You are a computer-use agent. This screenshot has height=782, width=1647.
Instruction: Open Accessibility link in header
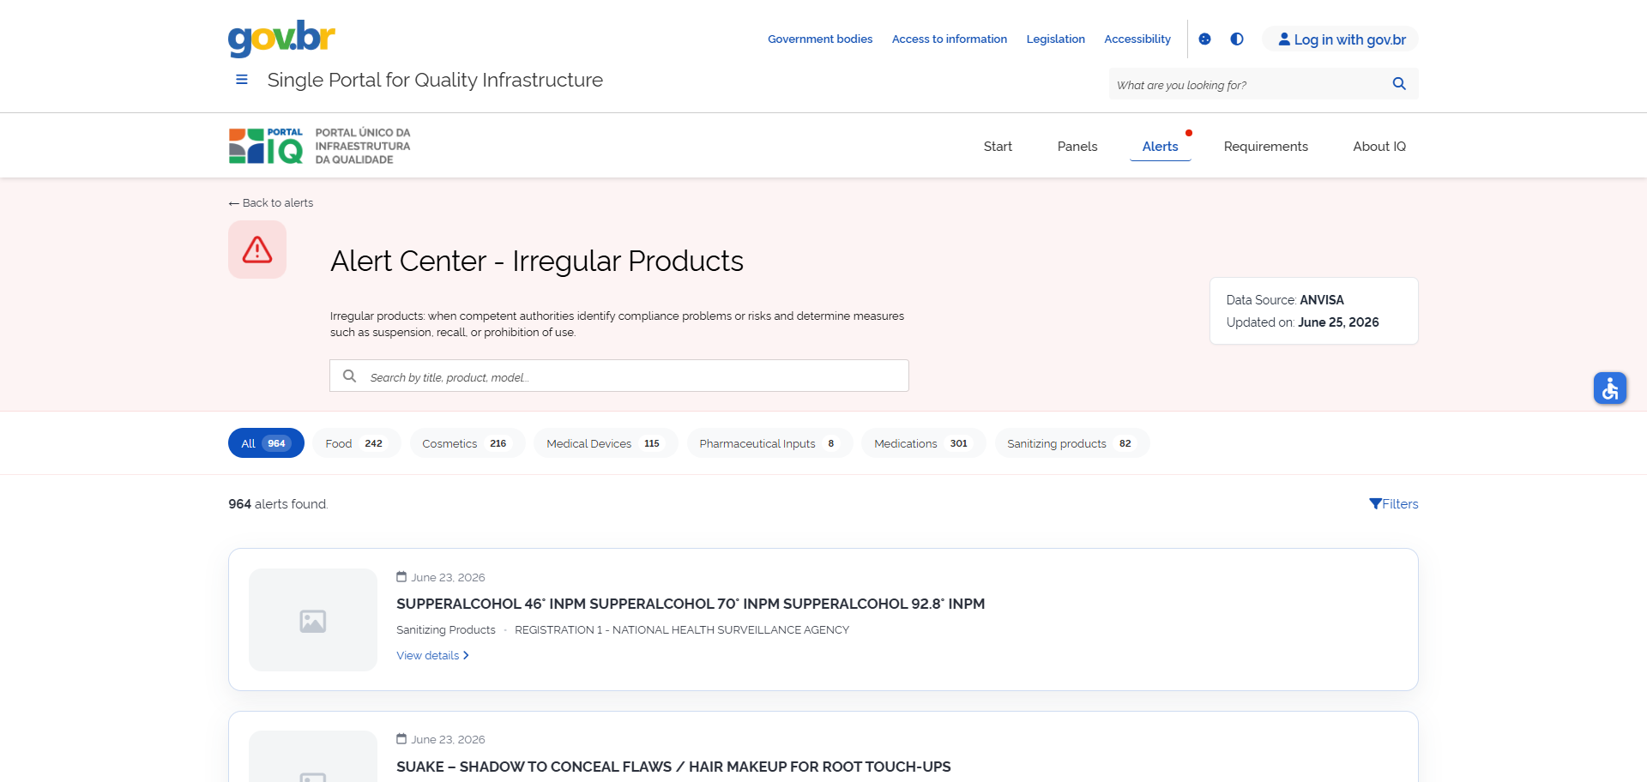click(1137, 39)
